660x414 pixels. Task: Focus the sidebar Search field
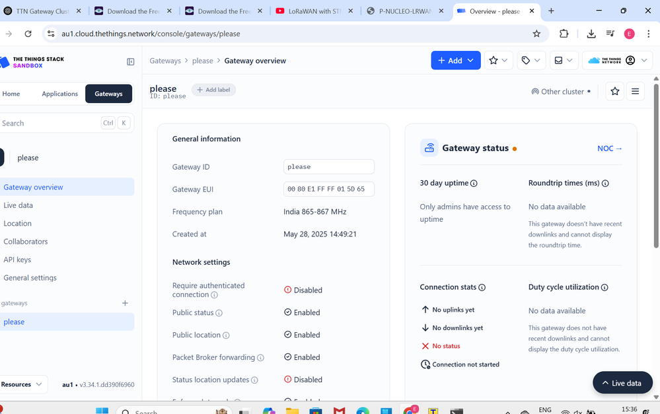[x=65, y=123]
